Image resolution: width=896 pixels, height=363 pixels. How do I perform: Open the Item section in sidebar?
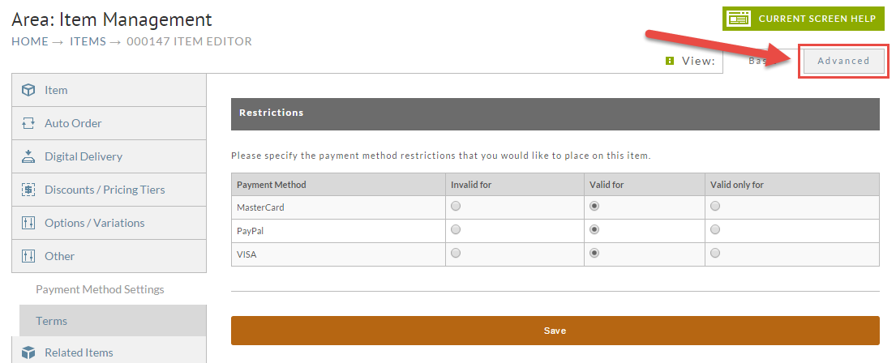click(x=109, y=90)
